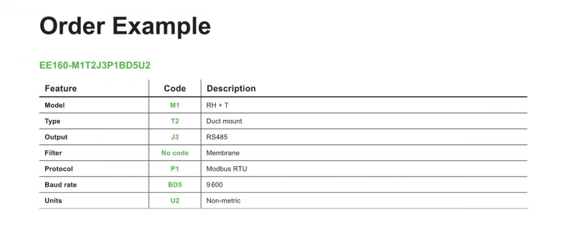Select the EE160-M1T2J3P1BD5U2 order code
This screenshot has width=565, height=226.
point(95,66)
